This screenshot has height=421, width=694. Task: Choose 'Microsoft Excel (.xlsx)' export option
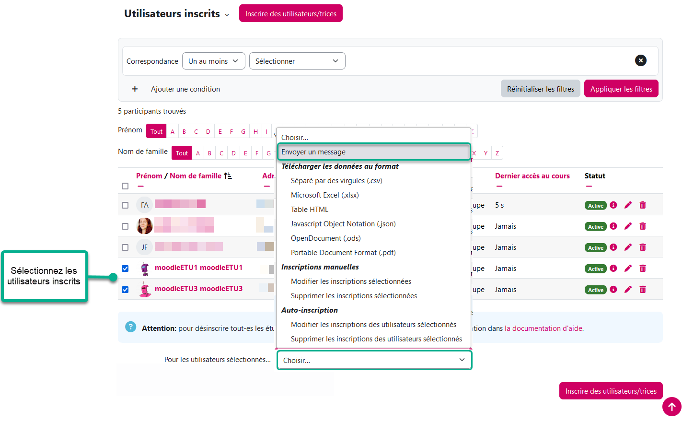click(x=324, y=195)
